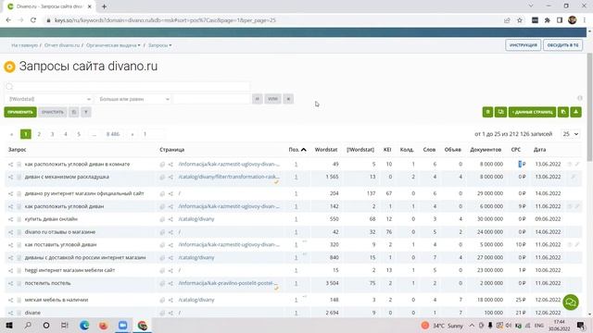Sort the table by CPC column header

(516, 150)
